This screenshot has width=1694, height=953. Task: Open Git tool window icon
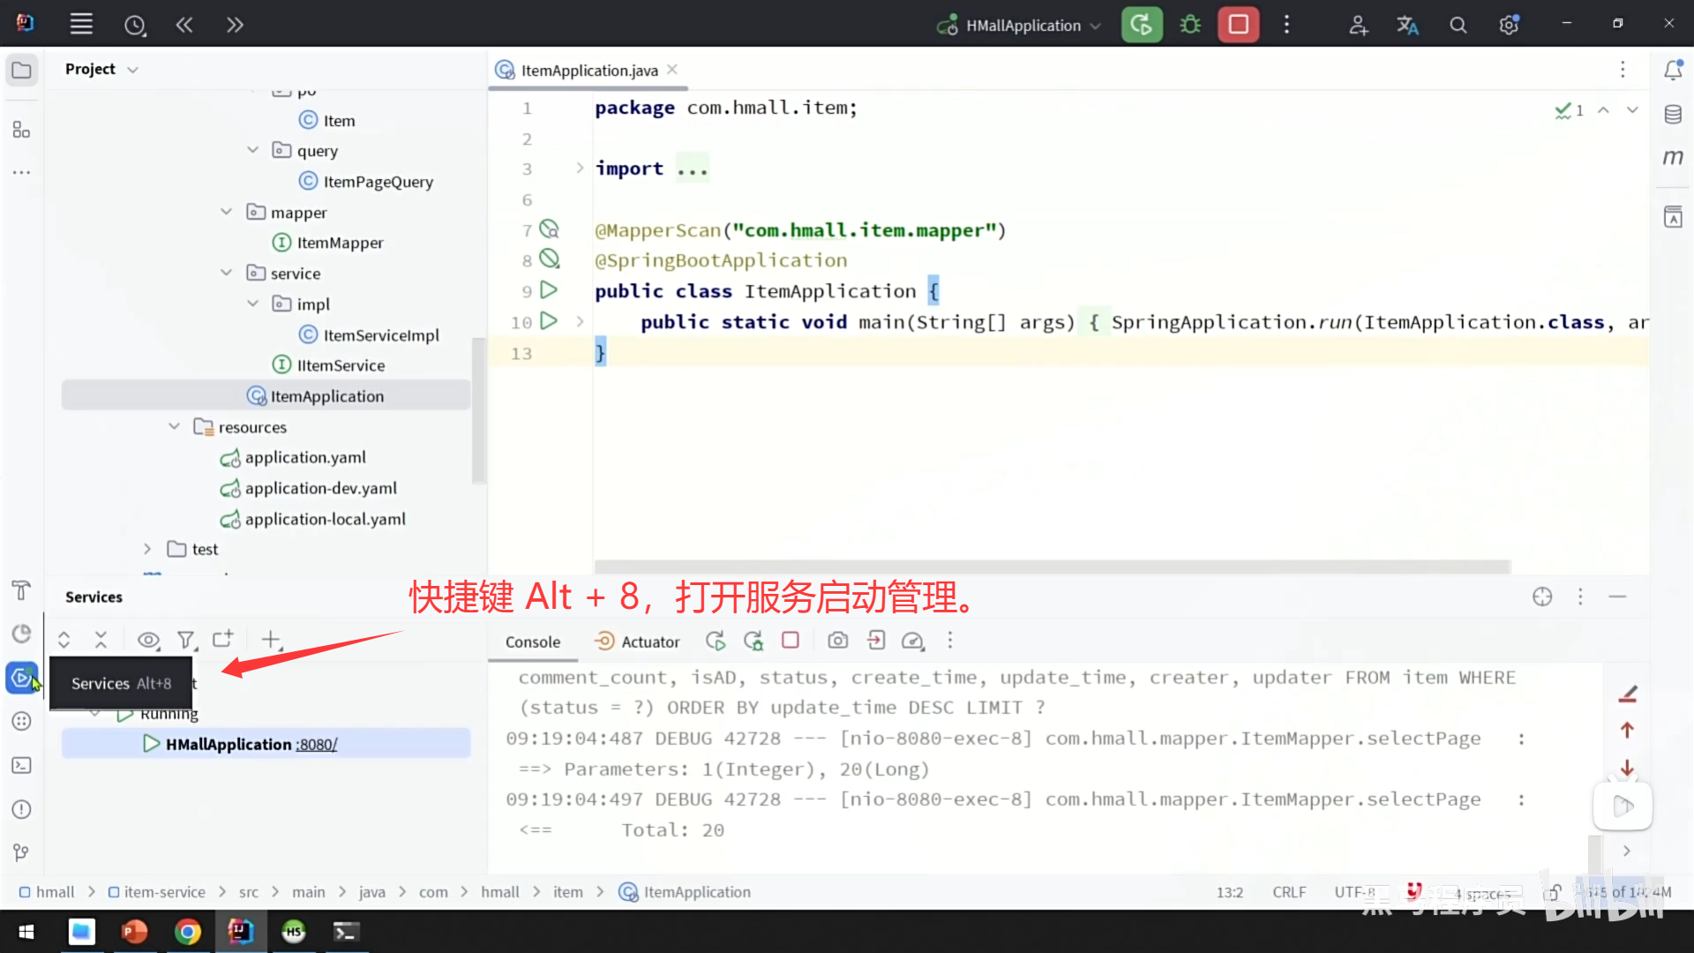coord(21,852)
